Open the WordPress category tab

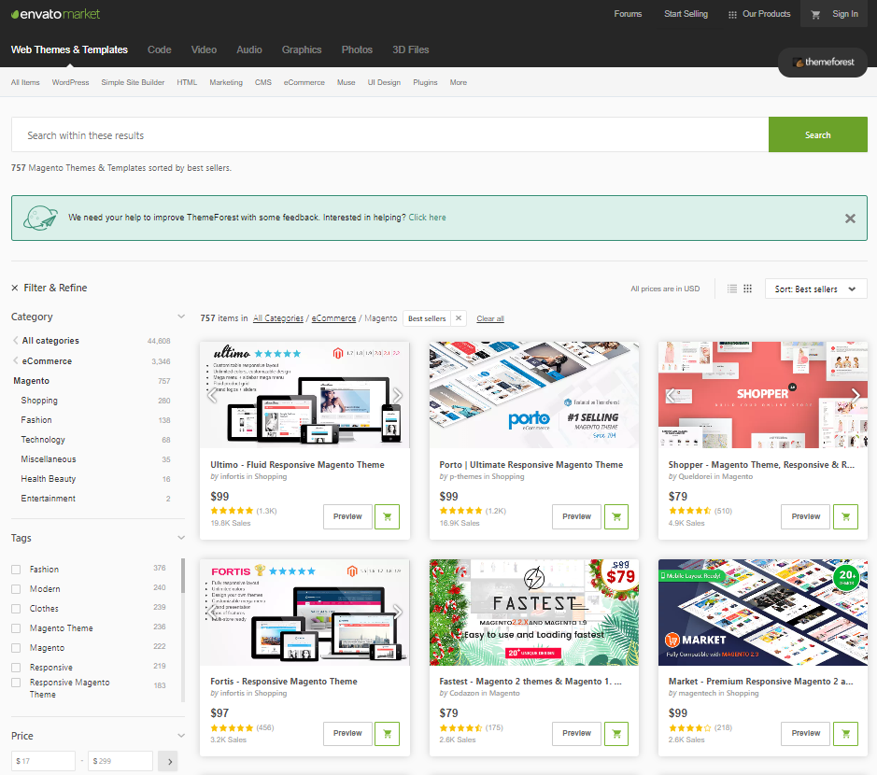tap(70, 82)
